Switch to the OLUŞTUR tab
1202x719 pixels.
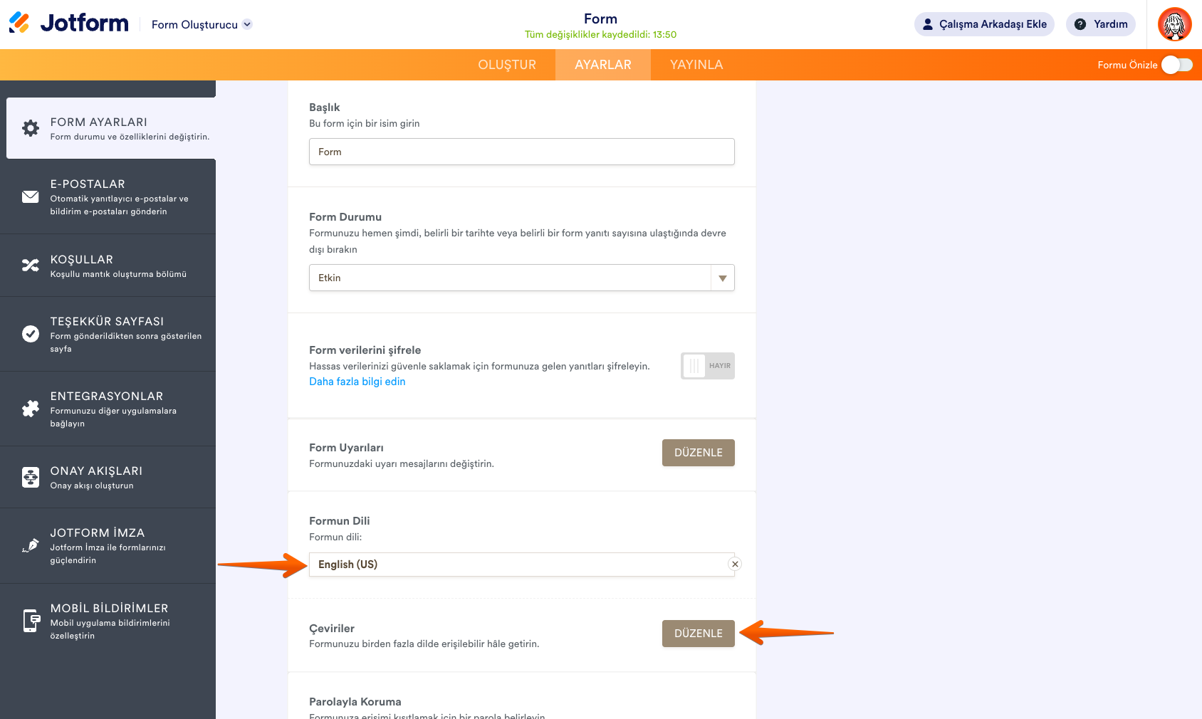(x=506, y=65)
